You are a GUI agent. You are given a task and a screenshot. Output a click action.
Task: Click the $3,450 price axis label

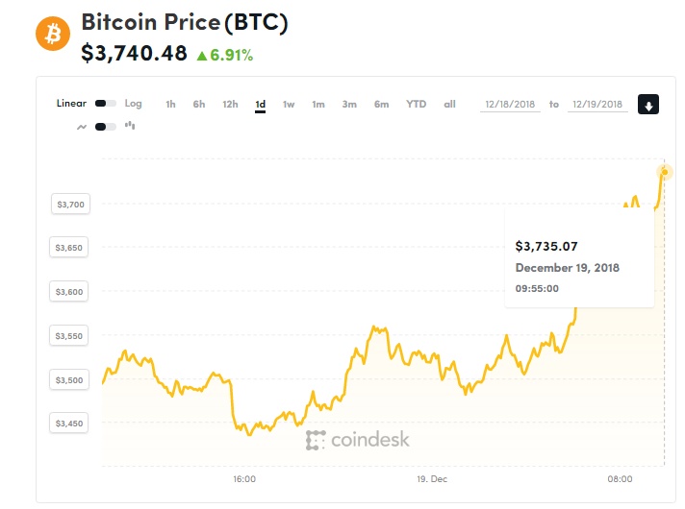pyautogui.click(x=69, y=424)
